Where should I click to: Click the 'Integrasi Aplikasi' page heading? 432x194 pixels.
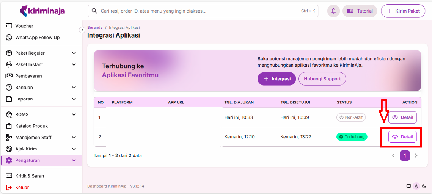pos(113,35)
